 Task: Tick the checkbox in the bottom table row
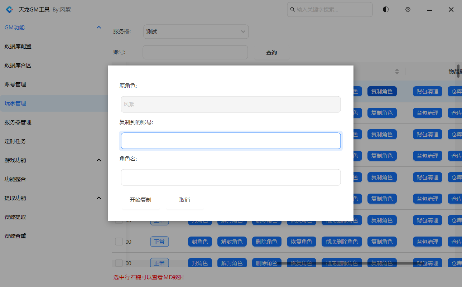[x=119, y=263]
